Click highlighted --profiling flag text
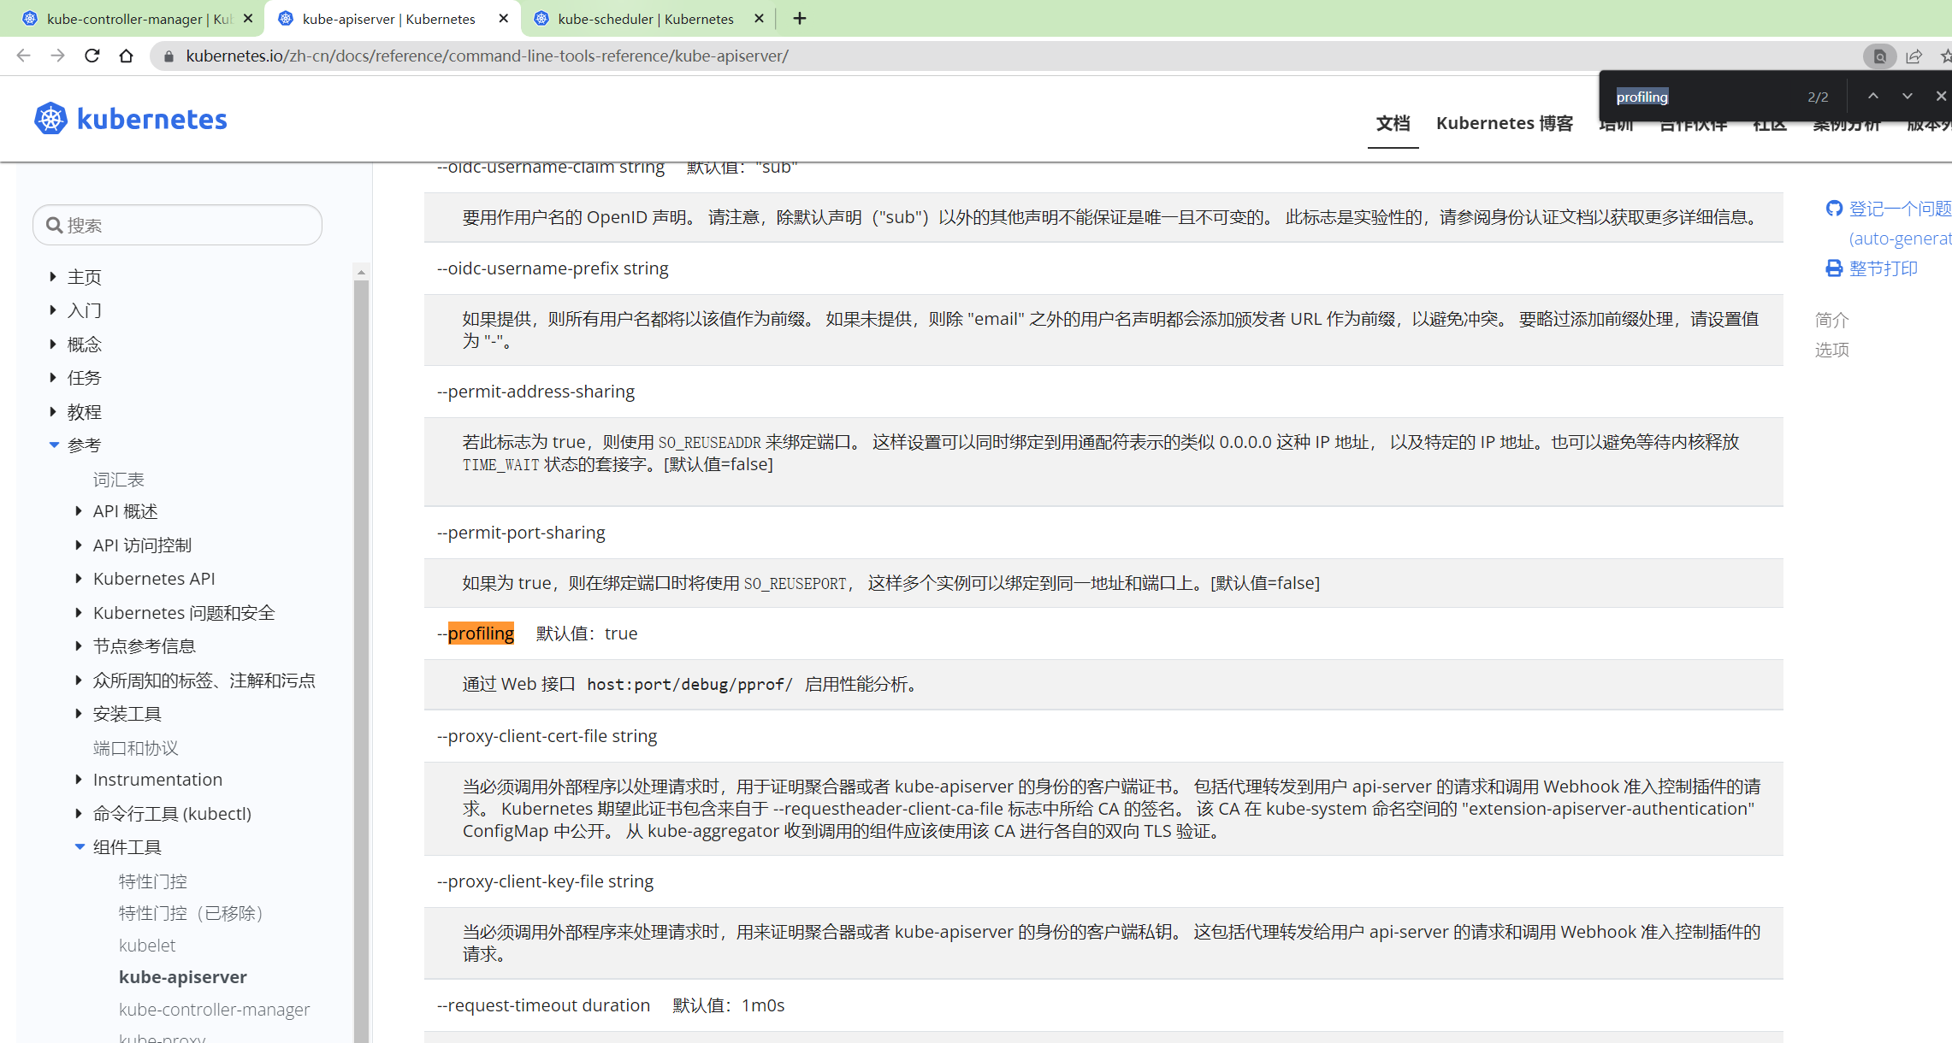The width and height of the screenshot is (1952, 1043). pyautogui.click(x=481, y=633)
